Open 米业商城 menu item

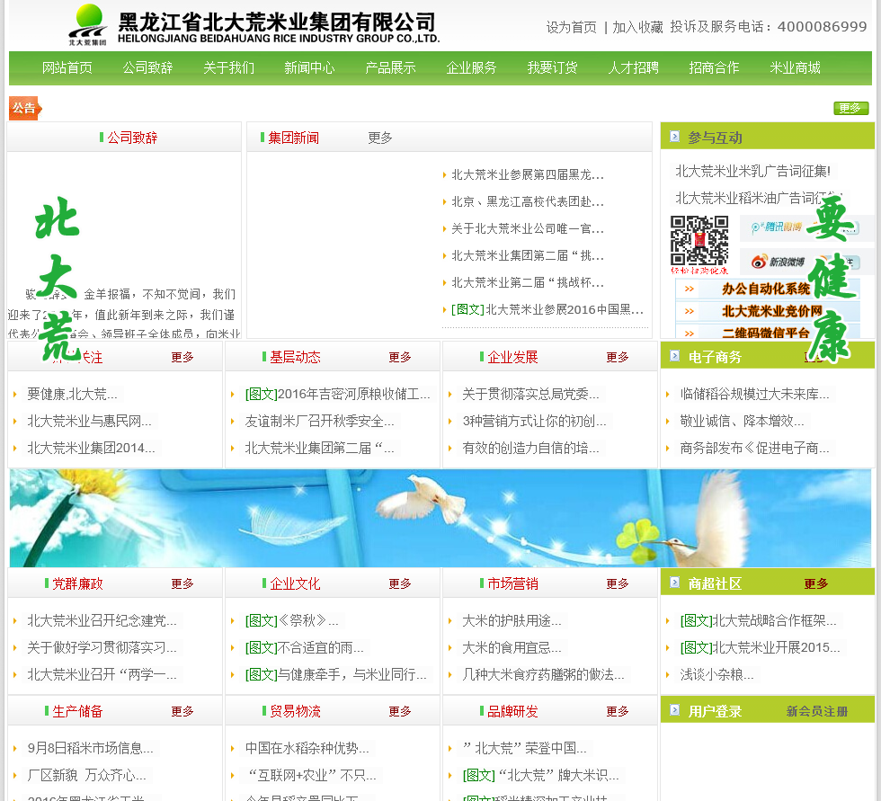[x=795, y=68]
